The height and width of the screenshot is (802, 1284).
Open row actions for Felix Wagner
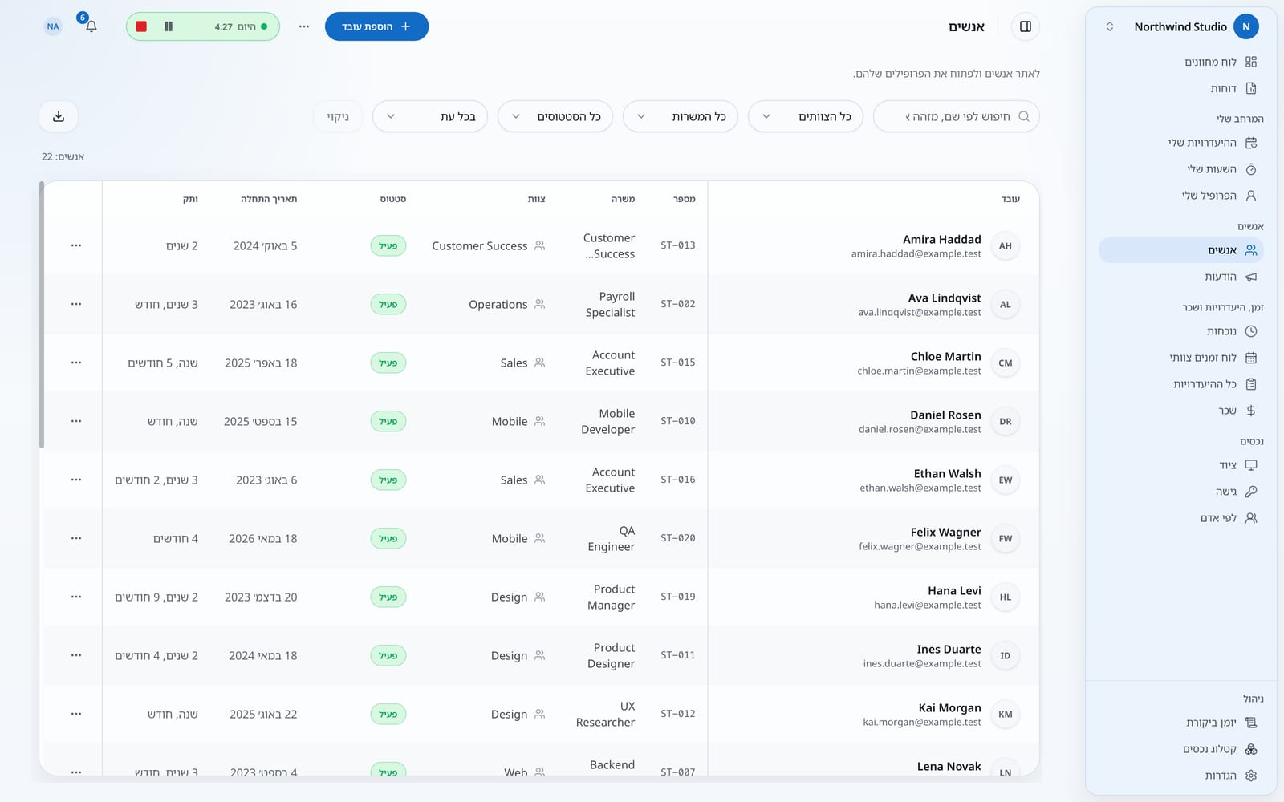click(x=76, y=538)
